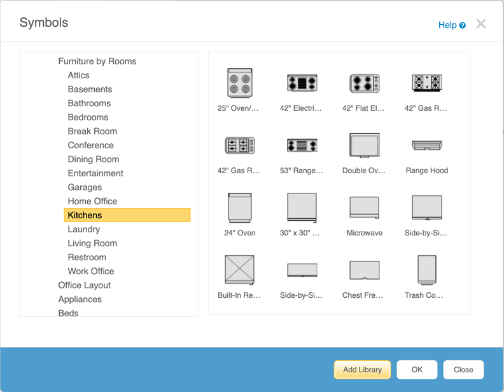This screenshot has width=504, height=392.
Task: Choose the 42" Flat El... cooktop symbol
Action: click(364, 83)
